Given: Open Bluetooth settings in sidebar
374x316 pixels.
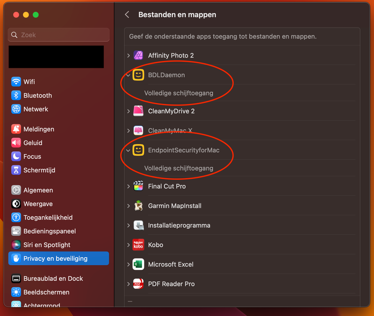Looking at the screenshot, I should (x=37, y=95).
